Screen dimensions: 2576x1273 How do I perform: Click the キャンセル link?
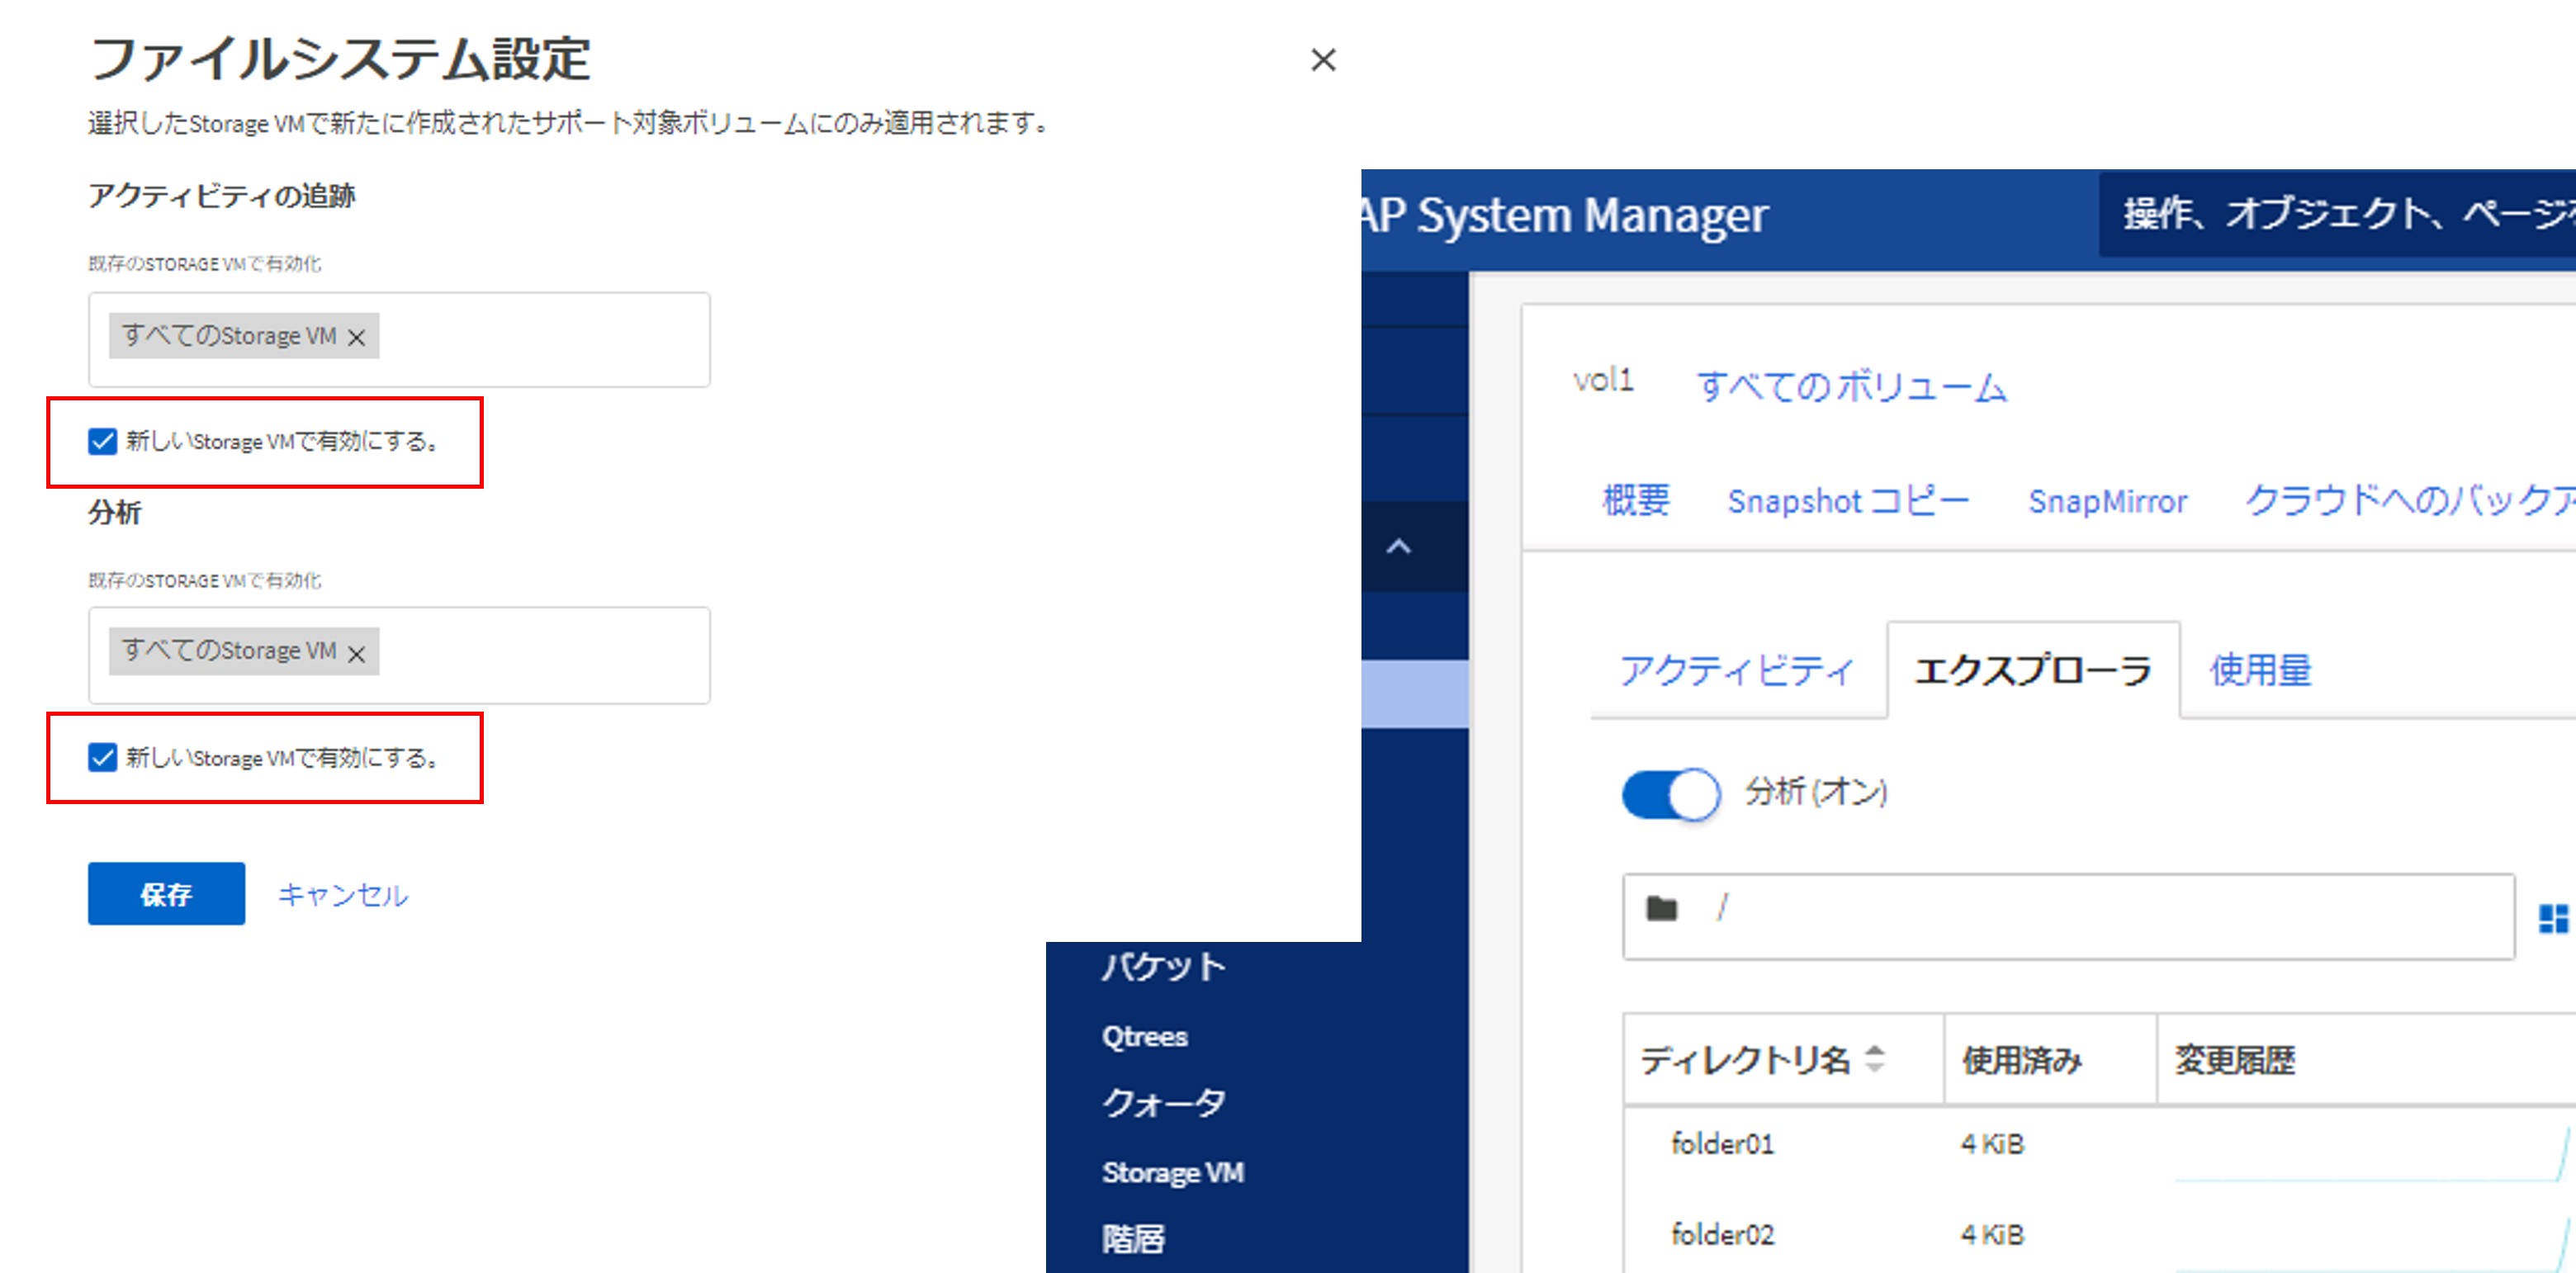(343, 894)
